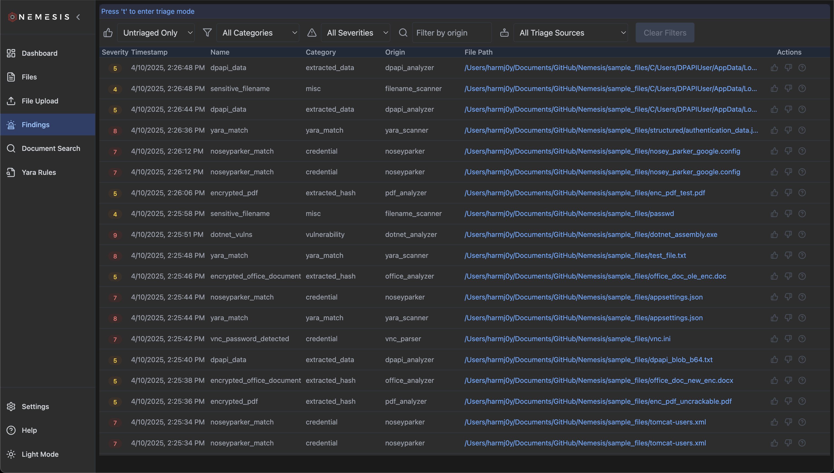
Task: Open the dotnet_assembly.exe file path link
Action: coord(590,234)
